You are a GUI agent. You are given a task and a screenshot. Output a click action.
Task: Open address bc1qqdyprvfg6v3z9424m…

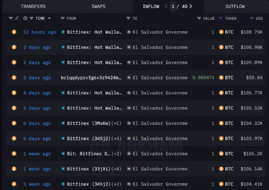pos(91,78)
